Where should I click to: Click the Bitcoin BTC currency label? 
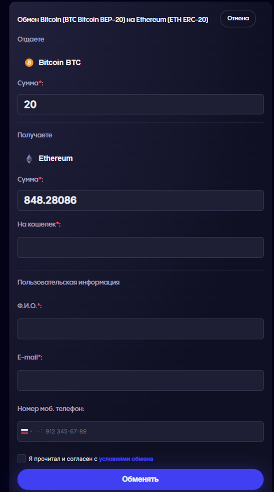click(x=60, y=63)
